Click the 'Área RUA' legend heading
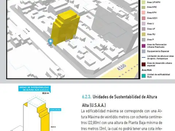 [147, 70]
